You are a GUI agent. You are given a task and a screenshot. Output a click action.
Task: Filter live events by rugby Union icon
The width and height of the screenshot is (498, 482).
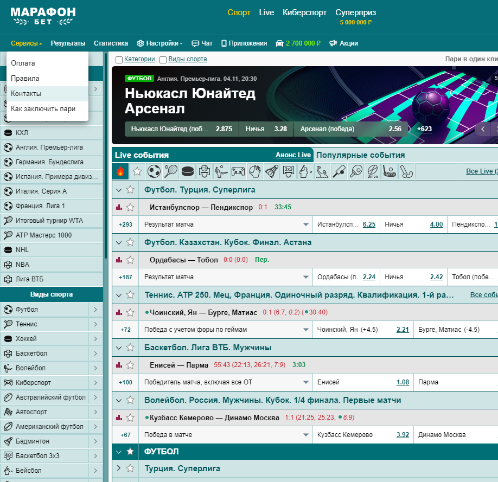(373, 171)
